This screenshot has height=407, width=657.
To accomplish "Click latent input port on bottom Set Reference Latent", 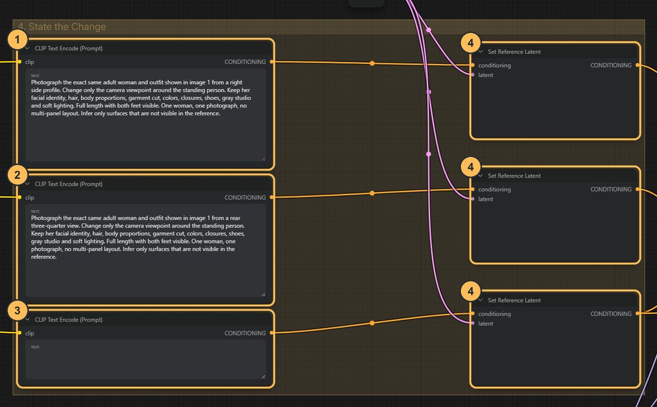I will (x=472, y=323).
